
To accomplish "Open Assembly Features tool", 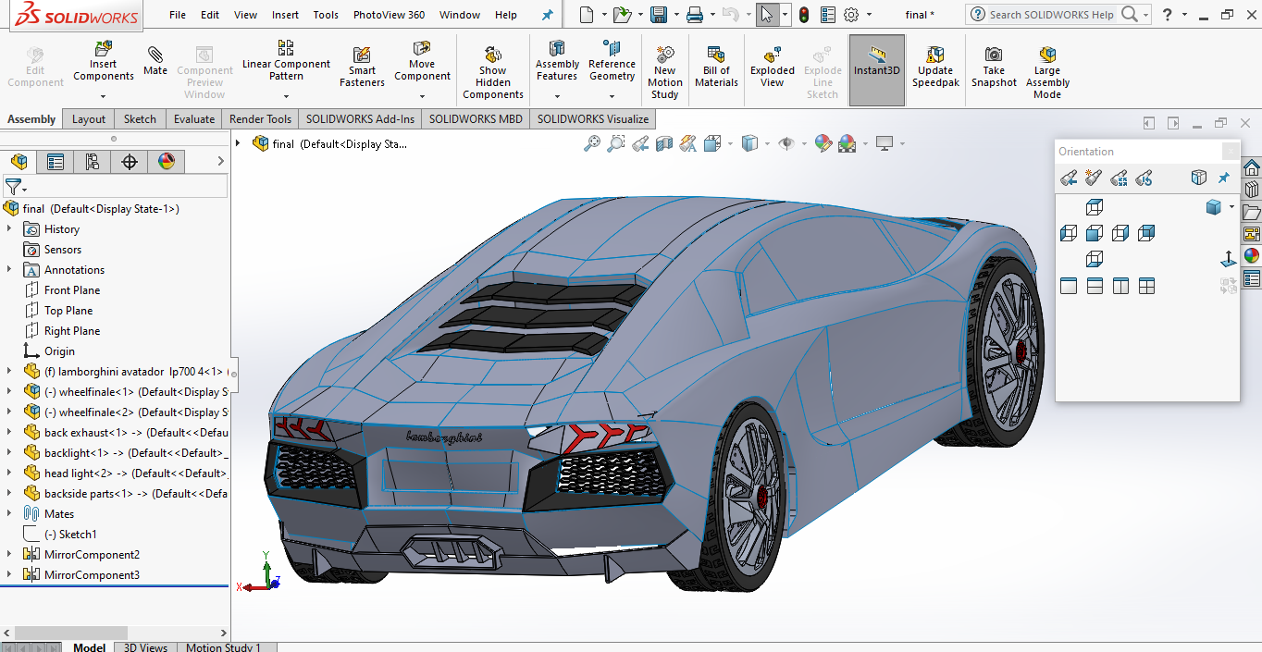I will pos(557,61).
